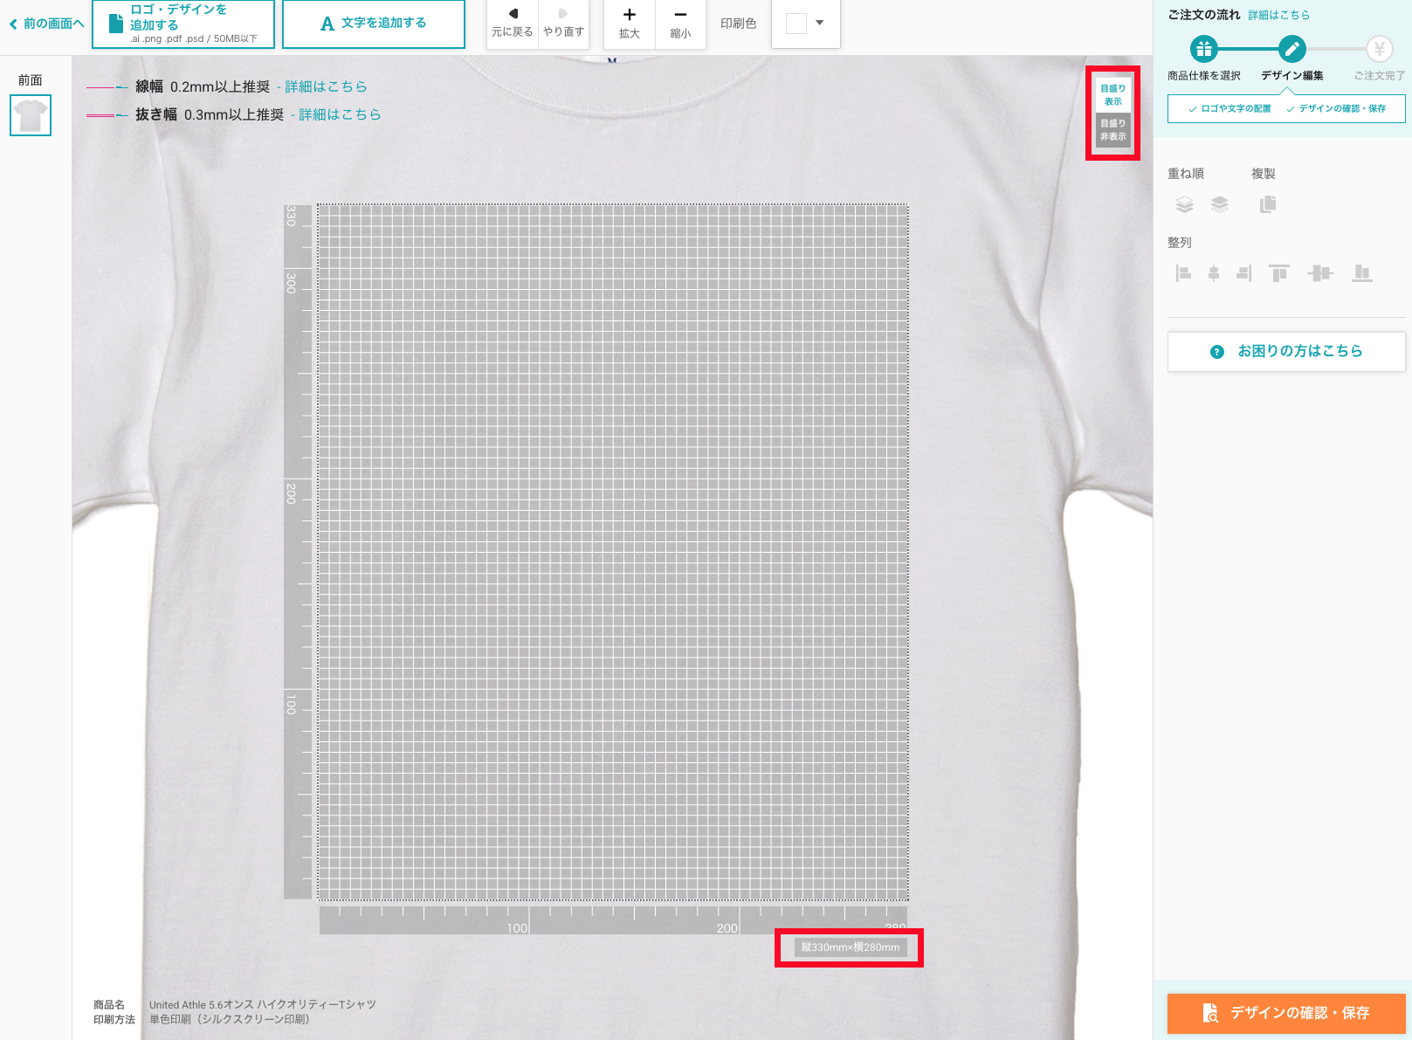Align objects to bottom edge
This screenshot has width=1412, height=1040.
tap(1362, 273)
